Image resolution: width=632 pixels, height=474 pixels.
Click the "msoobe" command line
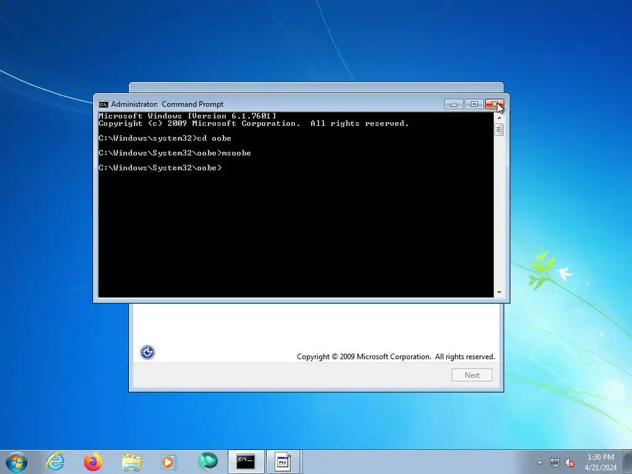175,153
